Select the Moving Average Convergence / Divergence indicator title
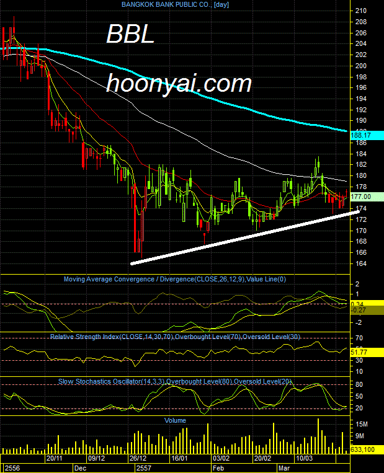Viewport: 384px width, 473px height. [175, 280]
